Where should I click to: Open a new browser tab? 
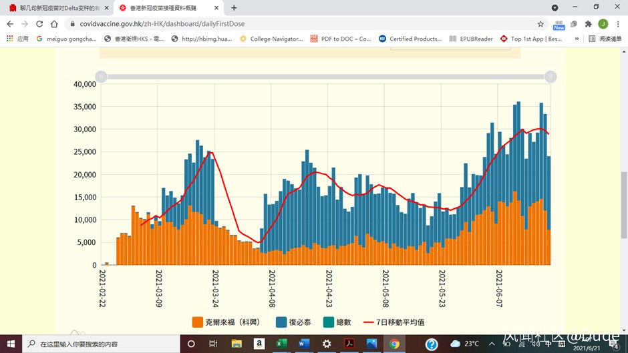click(x=234, y=8)
